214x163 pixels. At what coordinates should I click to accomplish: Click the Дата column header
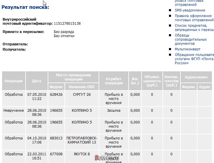point(37,81)
